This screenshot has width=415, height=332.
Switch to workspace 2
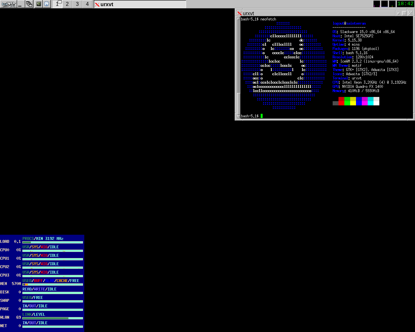point(67,4)
